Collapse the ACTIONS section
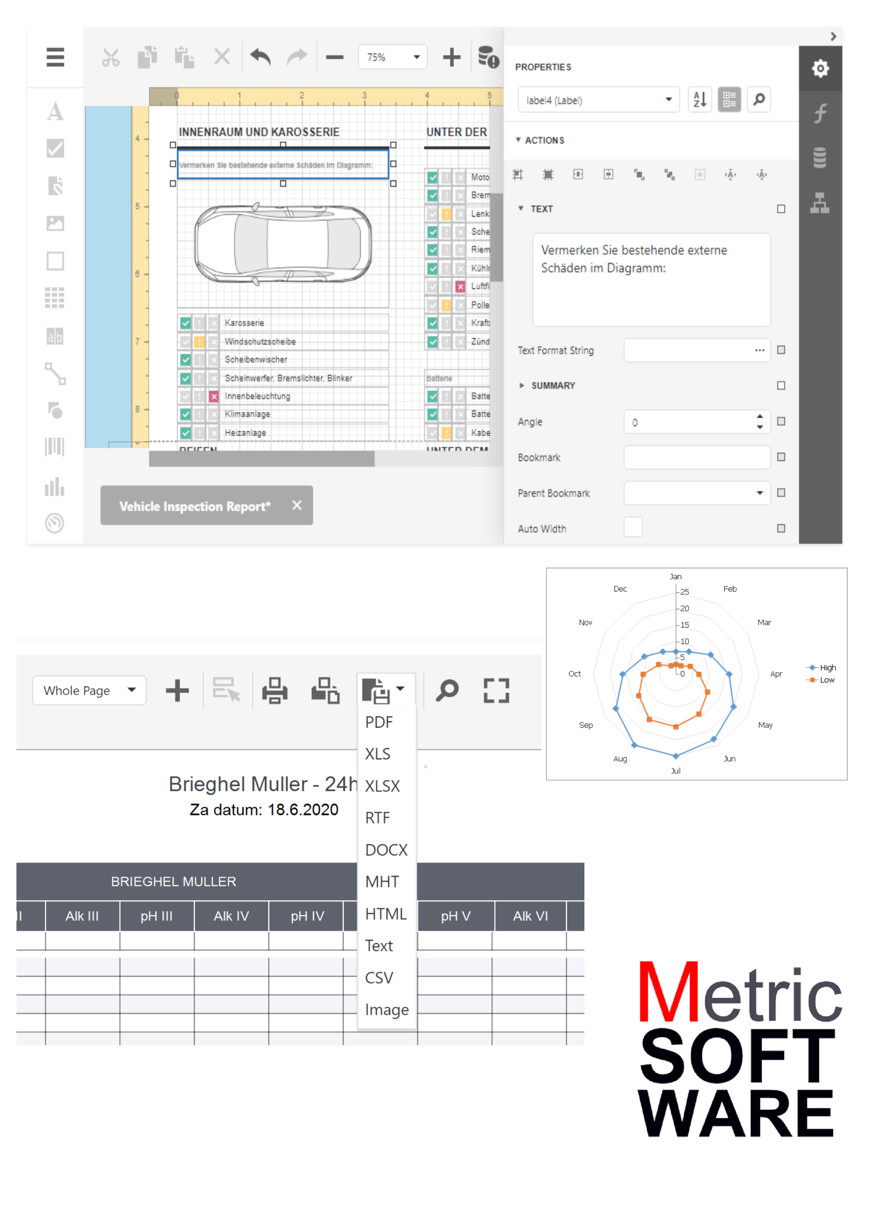874x1221 pixels. pyautogui.click(x=518, y=140)
